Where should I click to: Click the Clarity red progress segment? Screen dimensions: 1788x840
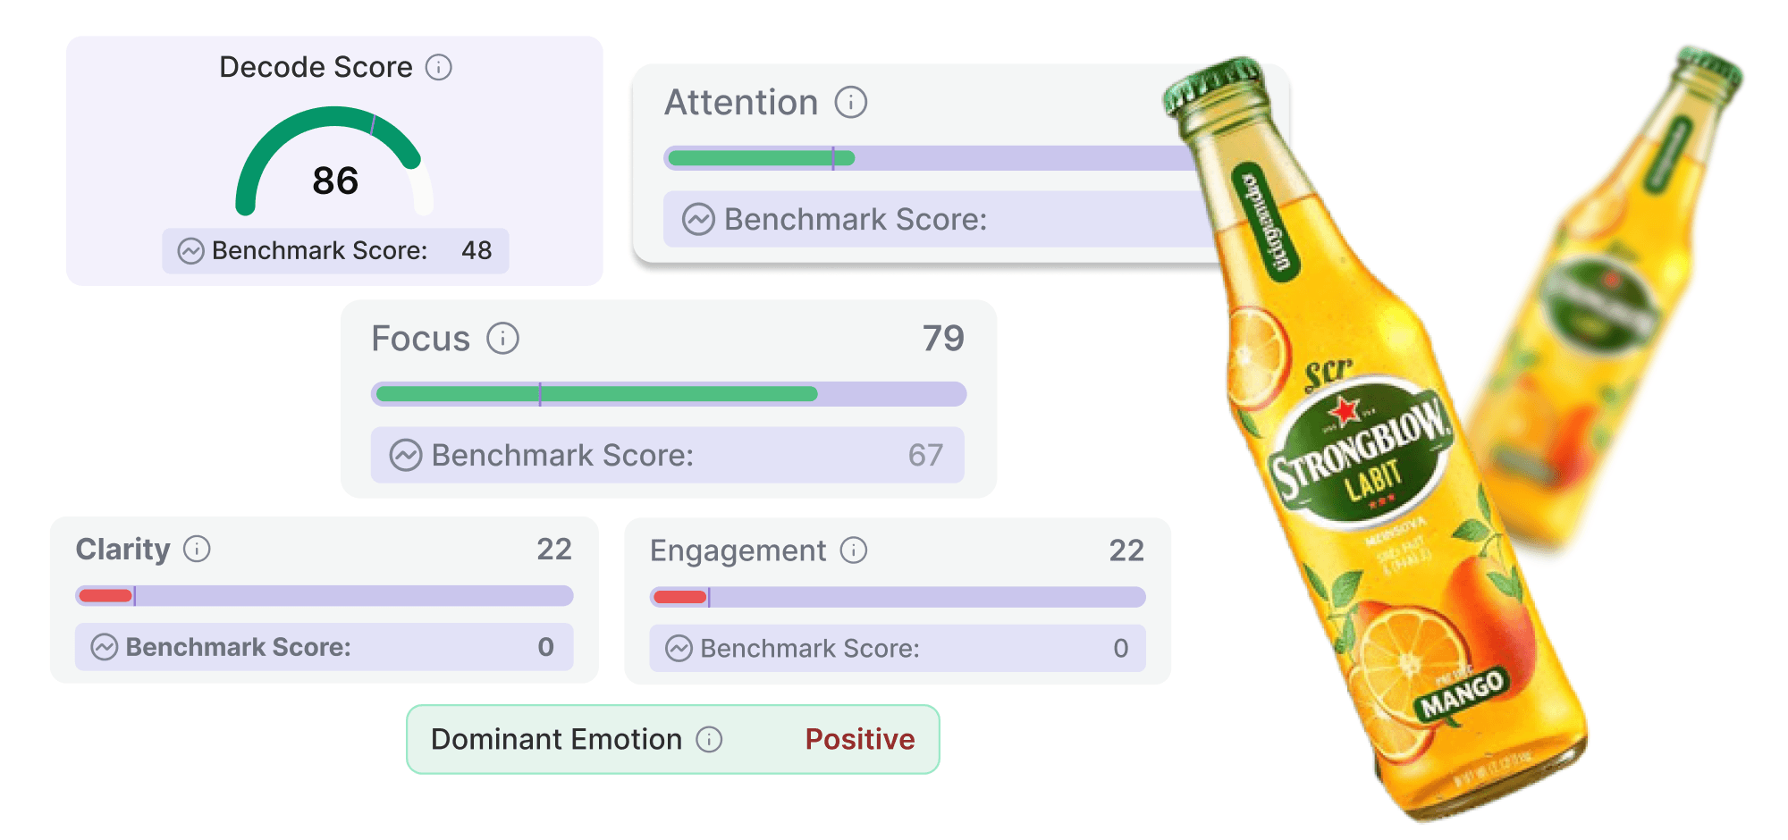[105, 593]
